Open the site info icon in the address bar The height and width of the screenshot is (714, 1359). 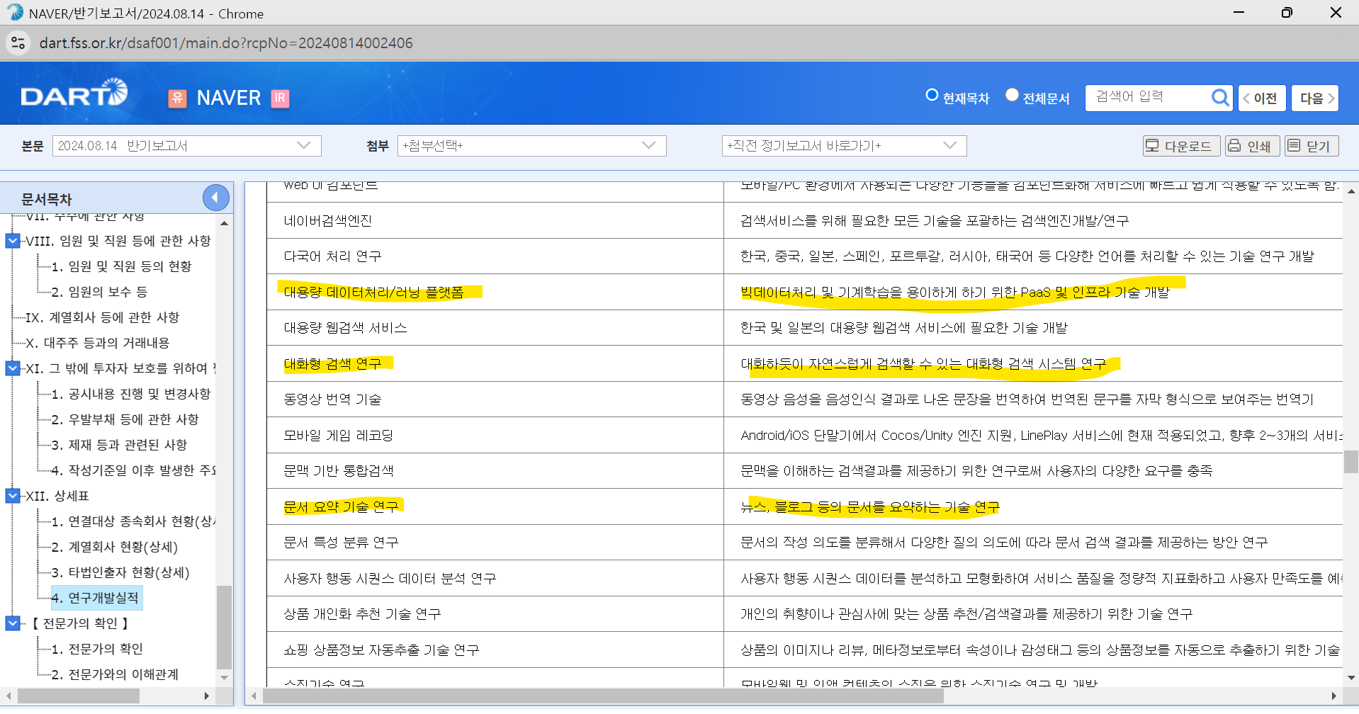(18, 43)
